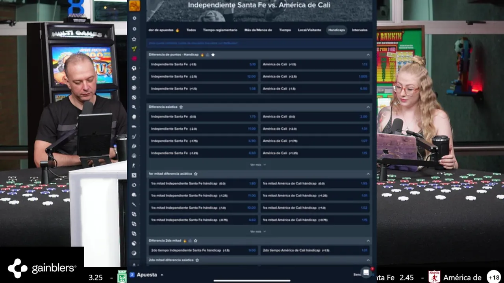
Task: Pick América de Cali (+1.75) in Diferencia asiática
Action: click(315, 141)
